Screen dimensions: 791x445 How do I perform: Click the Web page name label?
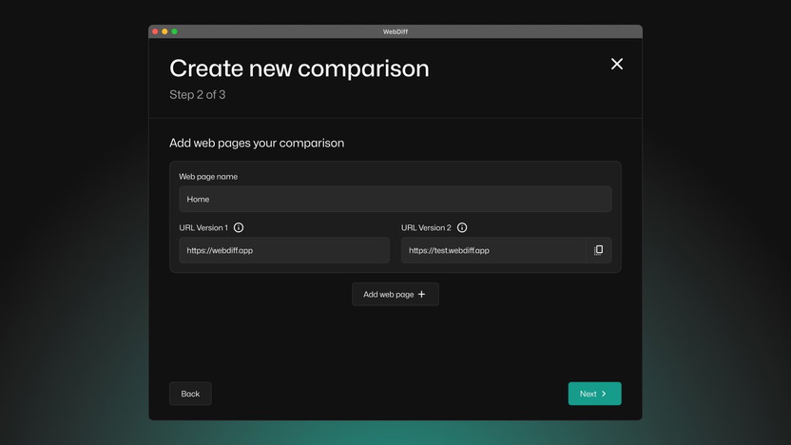pos(208,177)
